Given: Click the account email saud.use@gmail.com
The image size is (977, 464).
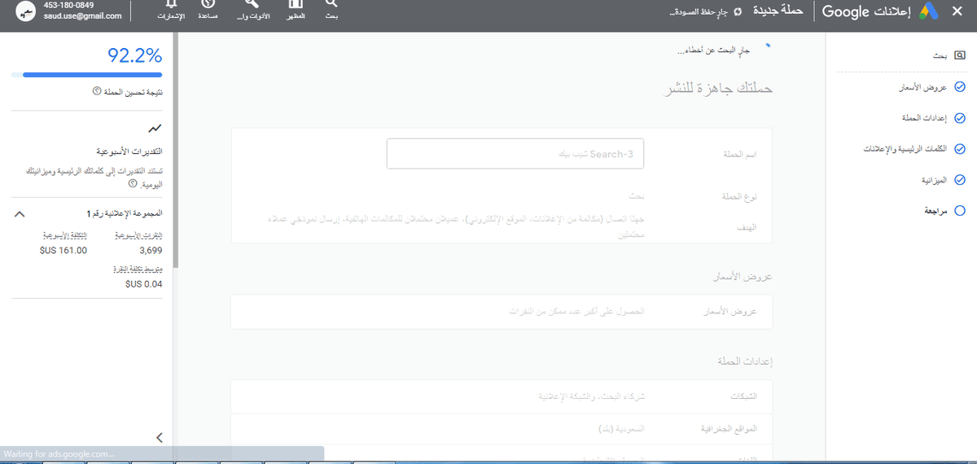Looking at the screenshot, I should pyautogui.click(x=83, y=16).
